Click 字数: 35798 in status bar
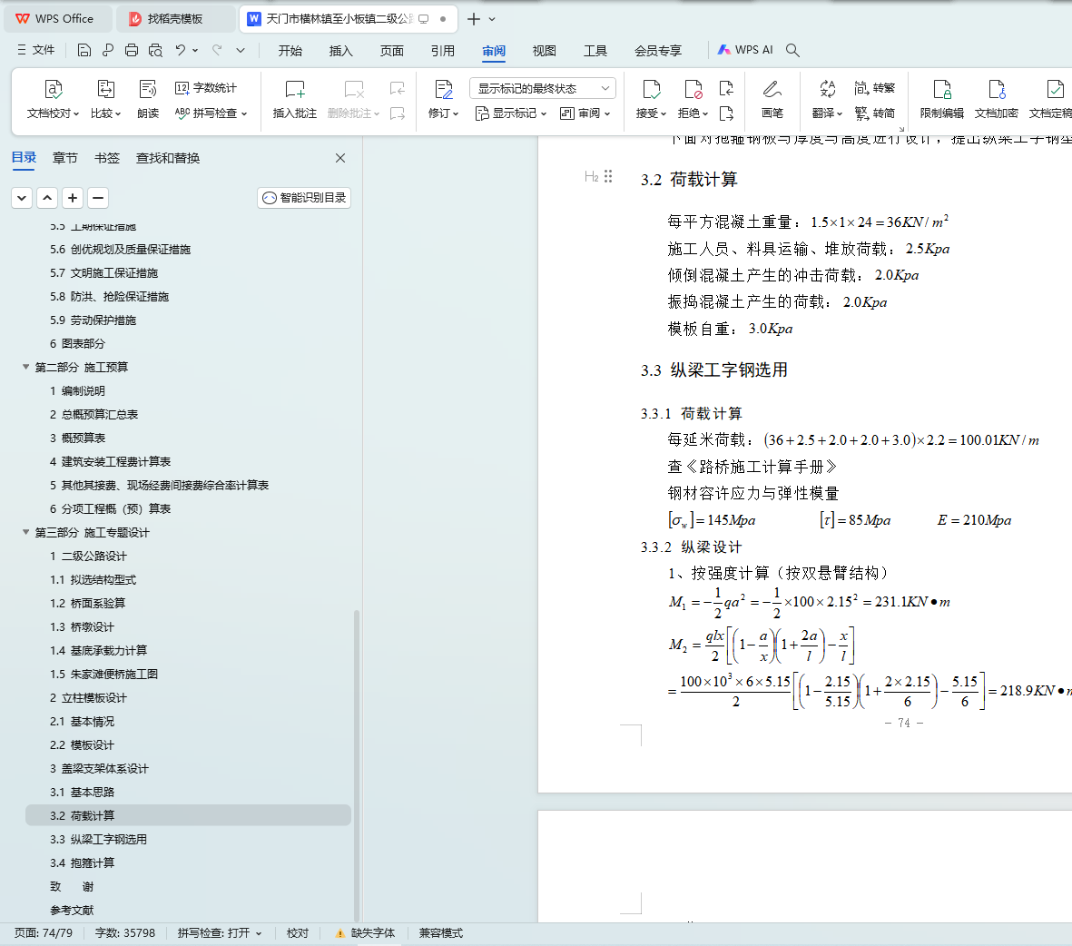This screenshot has width=1072, height=946. click(x=125, y=933)
